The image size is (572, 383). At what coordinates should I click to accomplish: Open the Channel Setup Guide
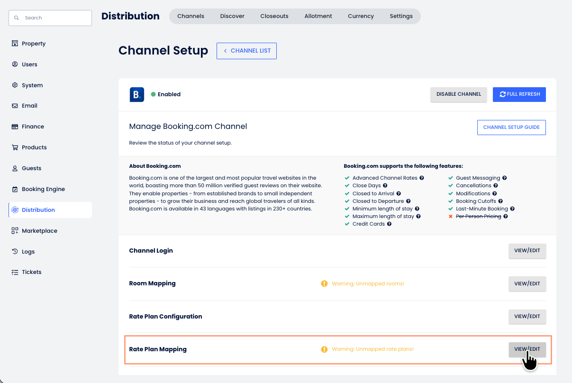pos(511,128)
